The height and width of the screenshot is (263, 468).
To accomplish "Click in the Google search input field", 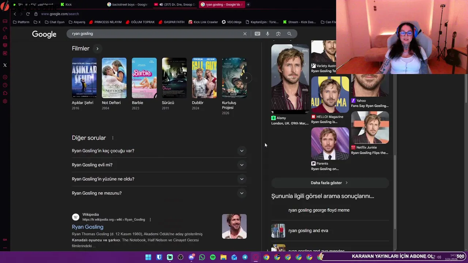I will click(155, 34).
